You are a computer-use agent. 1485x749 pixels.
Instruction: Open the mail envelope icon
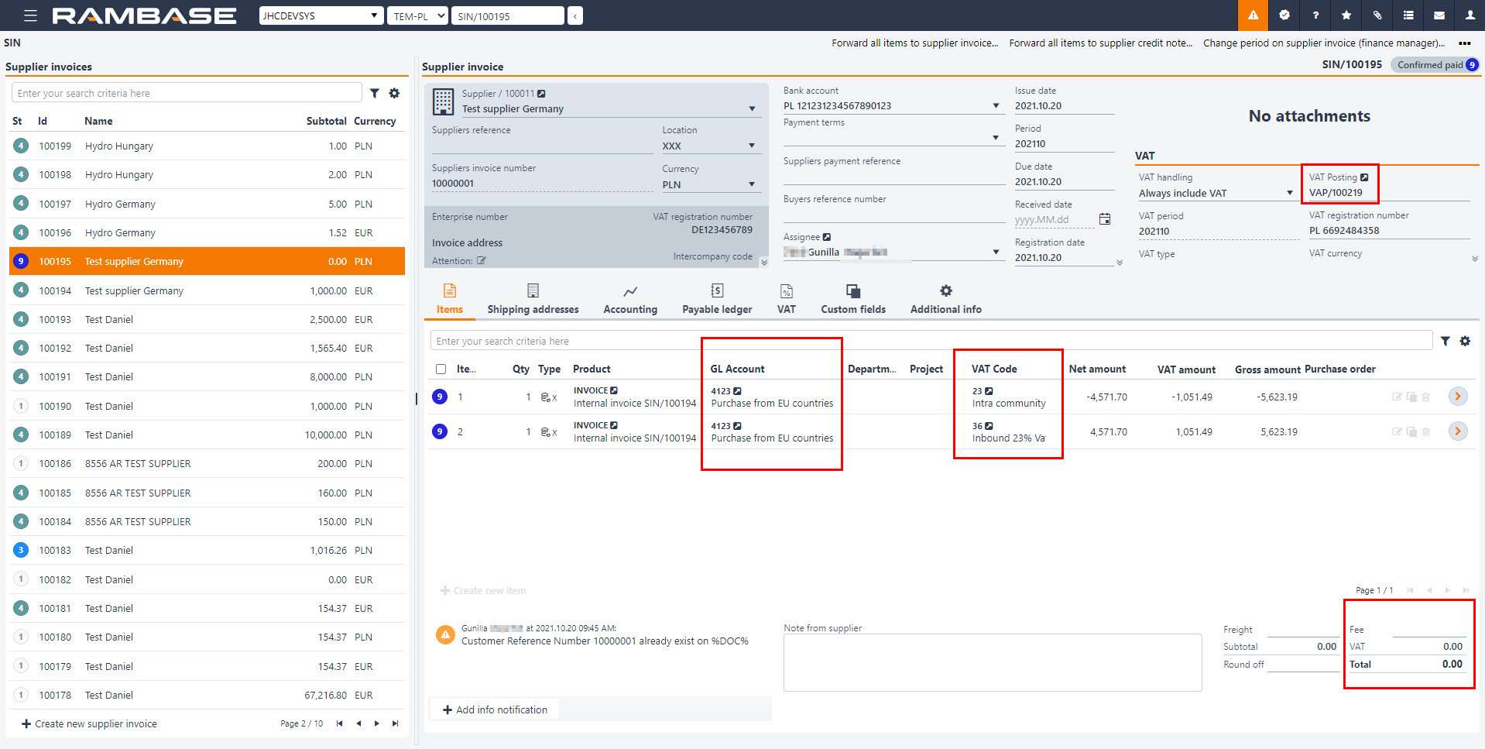[1439, 15]
